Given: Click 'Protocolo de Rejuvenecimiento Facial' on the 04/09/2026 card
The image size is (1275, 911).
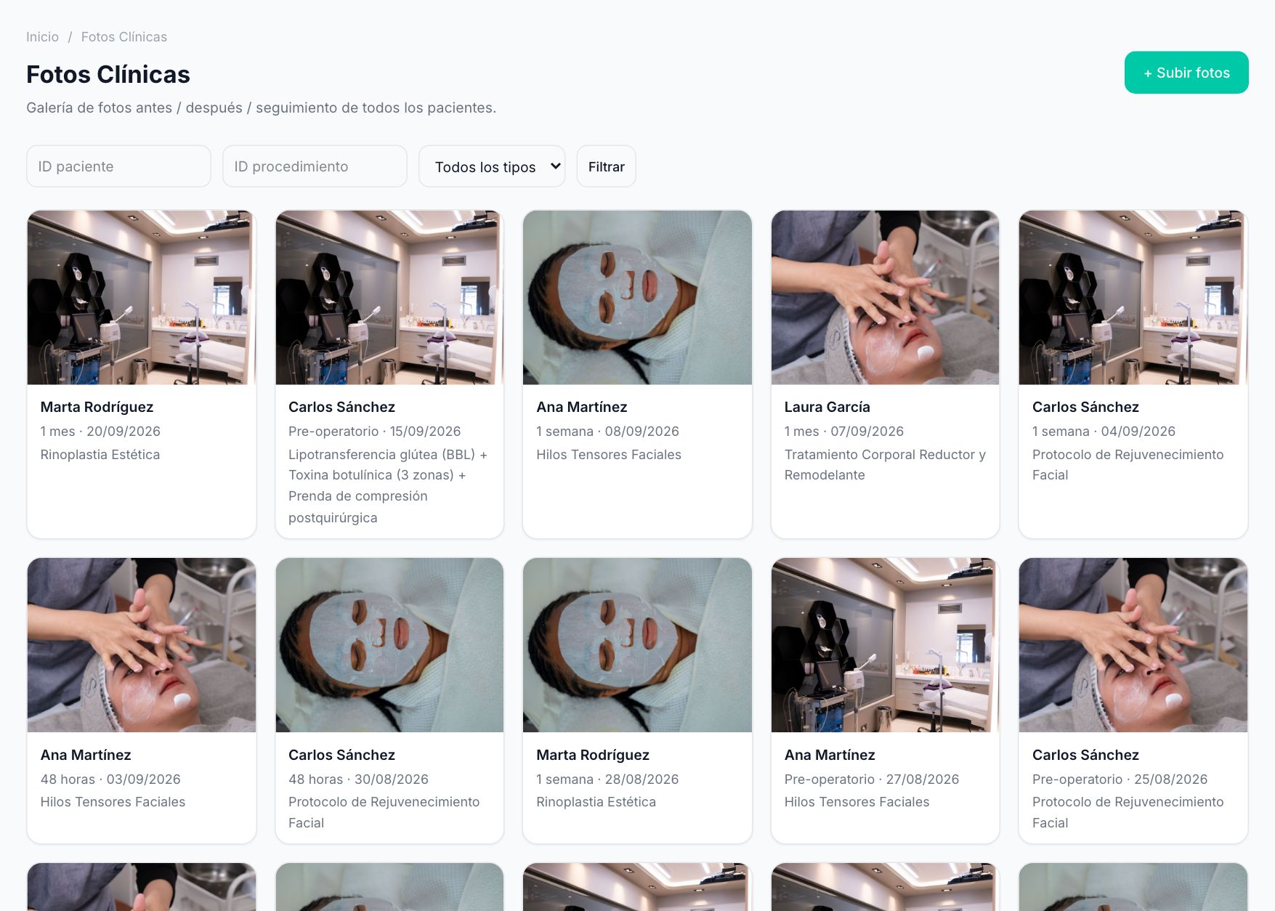Looking at the screenshot, I should (1128, 464).
